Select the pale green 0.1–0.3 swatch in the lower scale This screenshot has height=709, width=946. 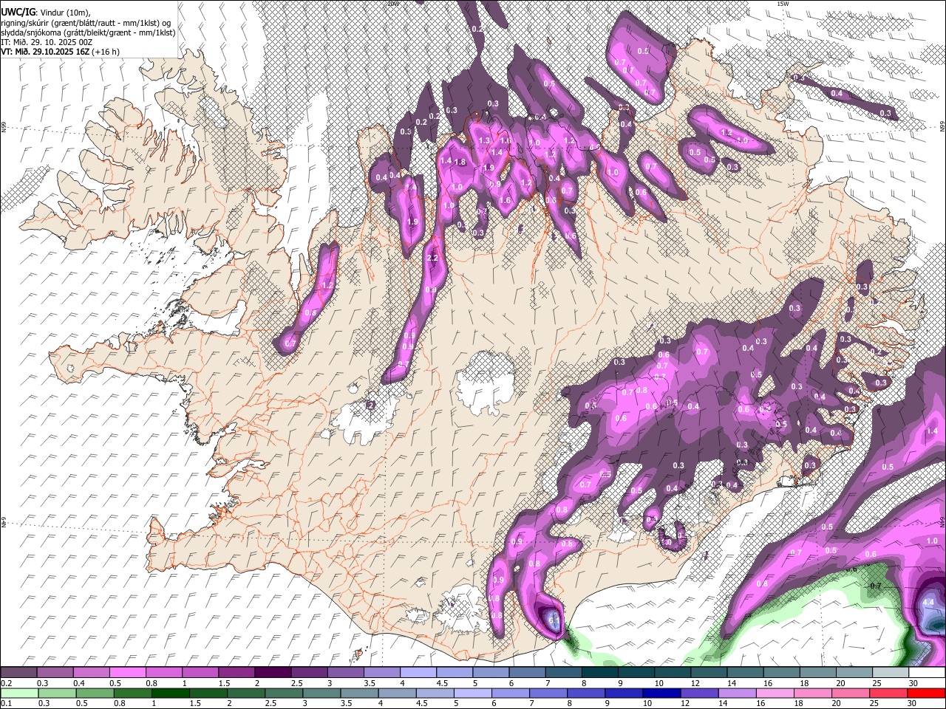(18, 693)
